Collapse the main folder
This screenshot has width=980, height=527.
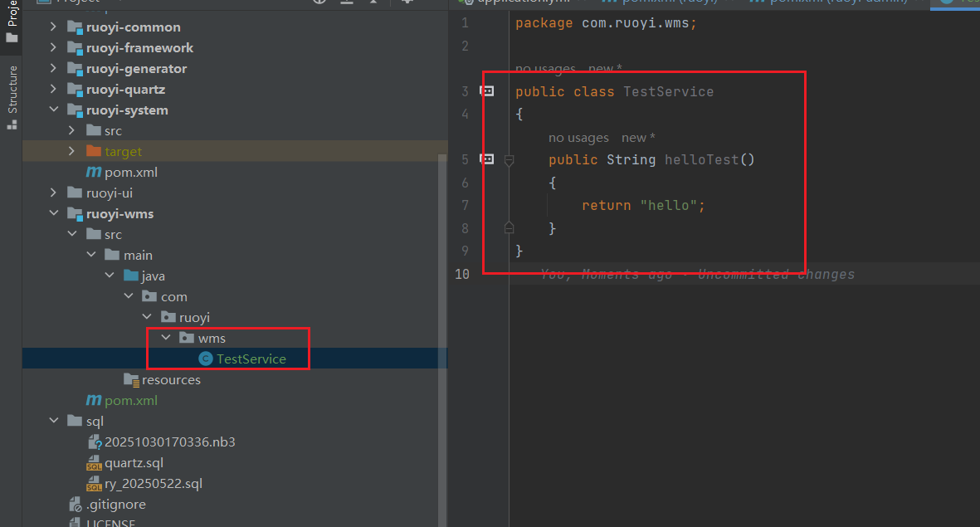pyautogui.click(x=91, y=255)
